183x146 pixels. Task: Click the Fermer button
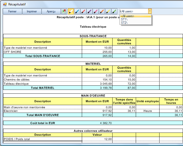point(12,11)
